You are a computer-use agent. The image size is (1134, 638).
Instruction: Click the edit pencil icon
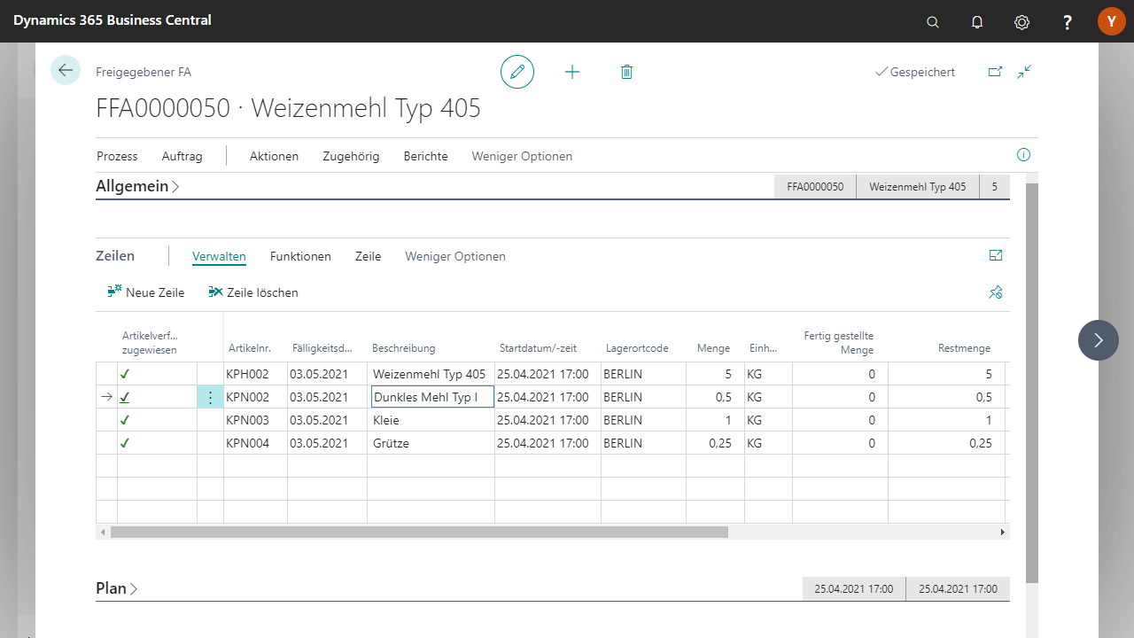[x=517, y=72]
